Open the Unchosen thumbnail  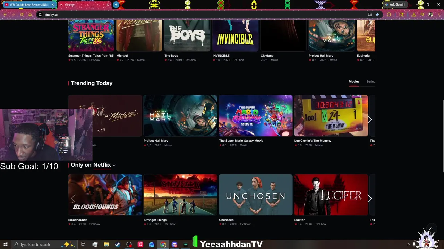pos(256,195)
